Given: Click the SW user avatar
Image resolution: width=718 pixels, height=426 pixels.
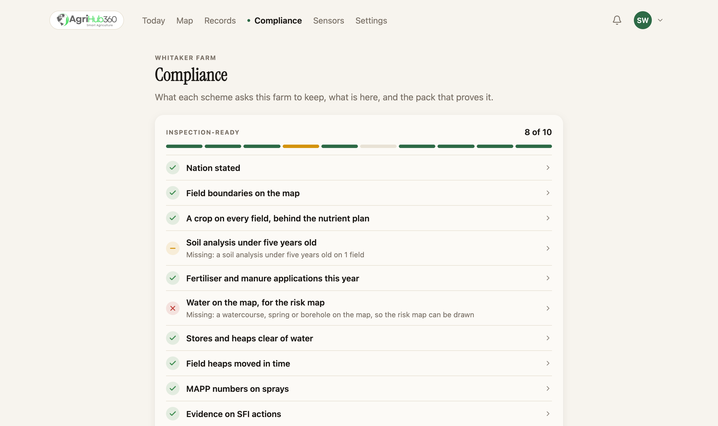Looking at the screenshot, I should click(x=643, y=20).
